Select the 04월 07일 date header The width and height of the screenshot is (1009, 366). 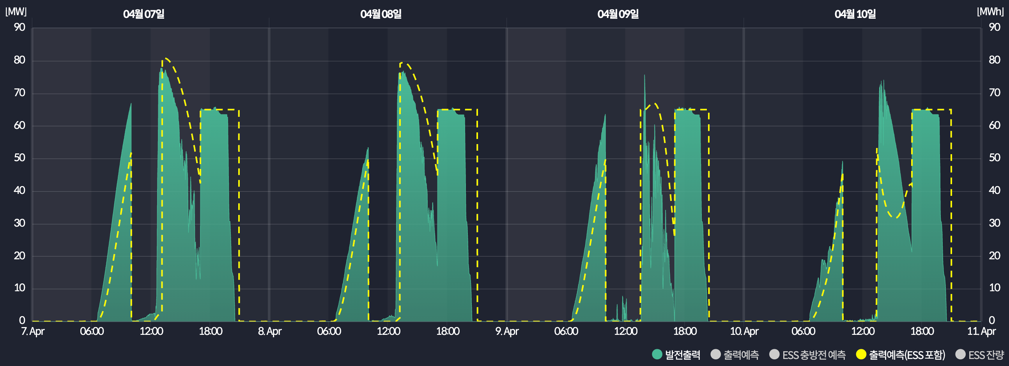pos(144,14)
